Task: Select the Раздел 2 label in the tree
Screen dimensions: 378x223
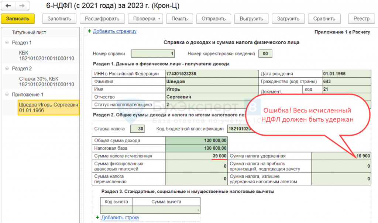Action: point(22,69)
